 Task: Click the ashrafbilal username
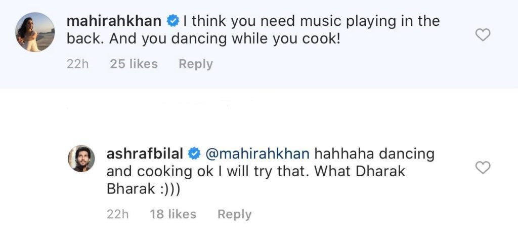145,154
